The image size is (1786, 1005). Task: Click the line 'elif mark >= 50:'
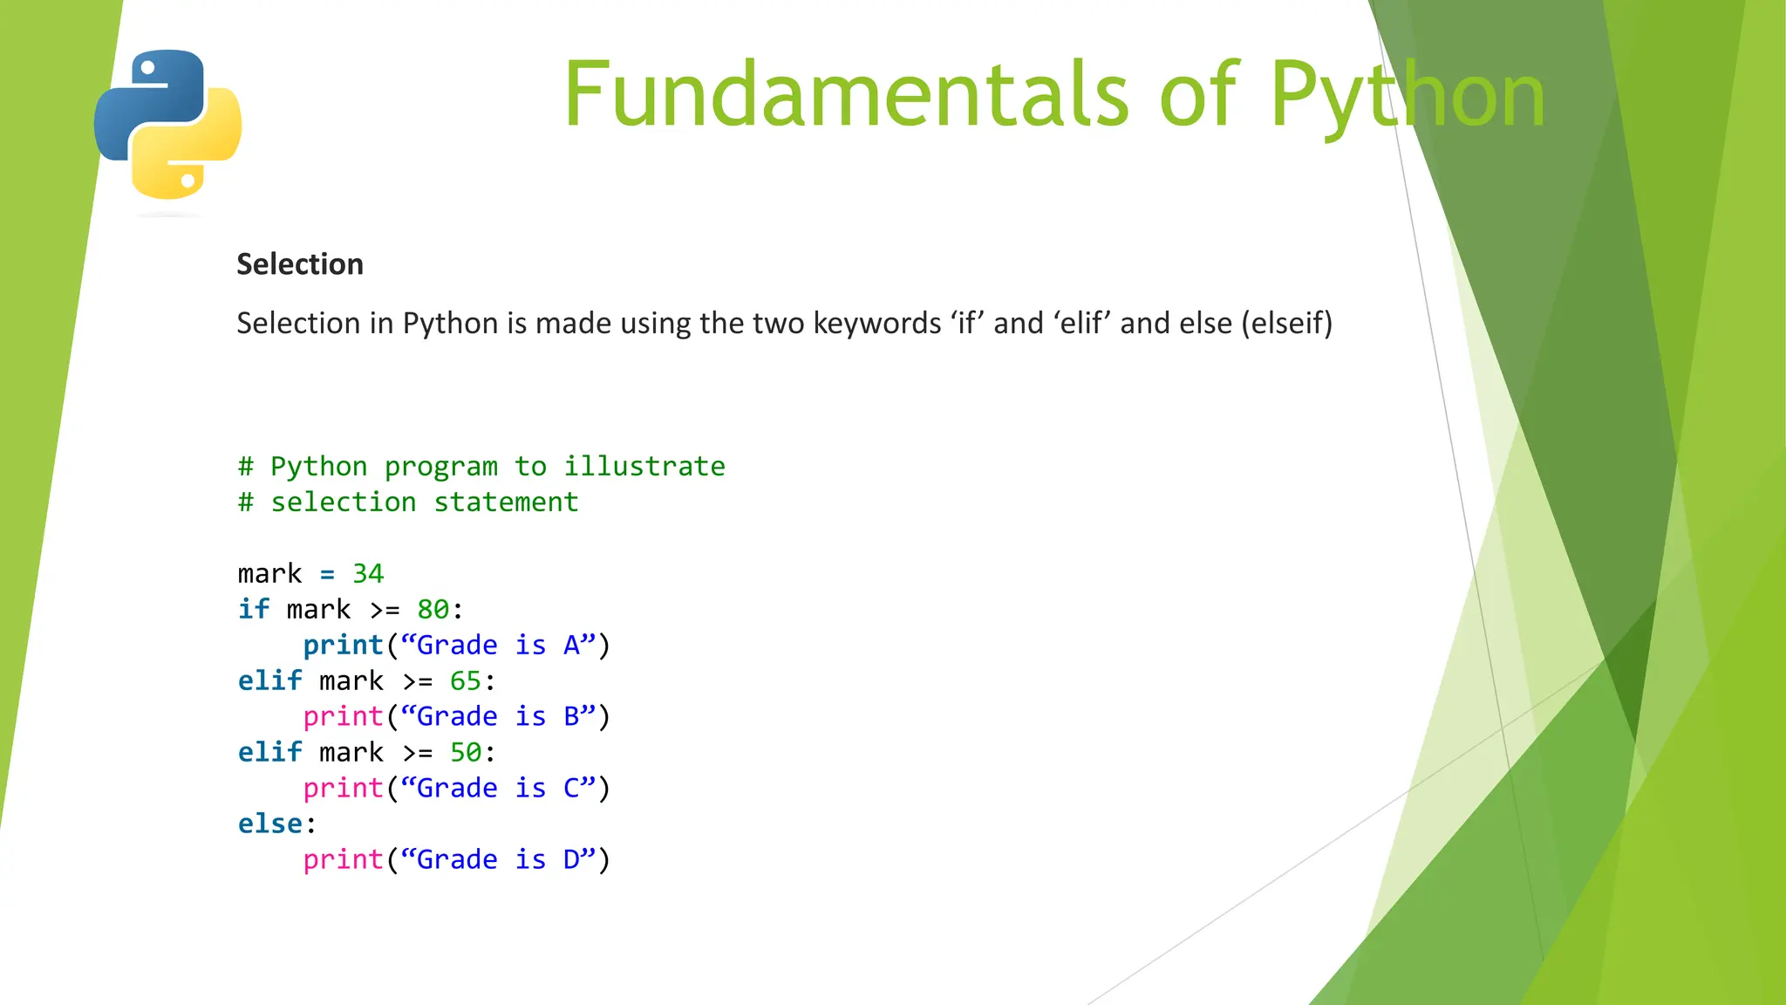click(367, 752)
